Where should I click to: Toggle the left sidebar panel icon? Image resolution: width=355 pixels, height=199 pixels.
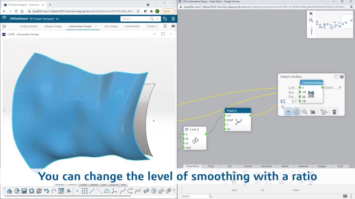coord(4,27)
